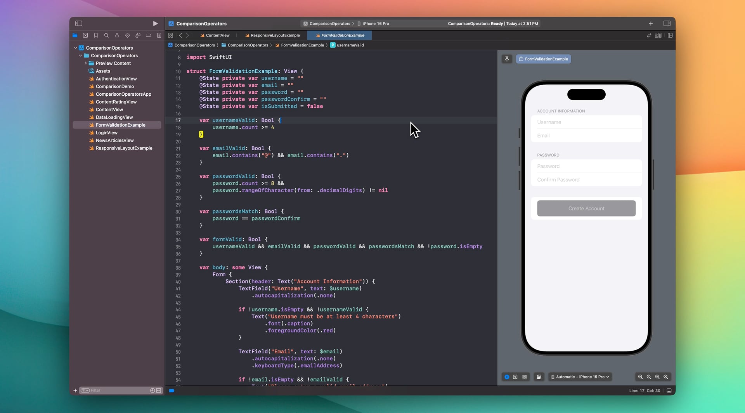Viewport: 745px width, 413px height.
Task: Open the Report navigator
Action: [159, 35]
